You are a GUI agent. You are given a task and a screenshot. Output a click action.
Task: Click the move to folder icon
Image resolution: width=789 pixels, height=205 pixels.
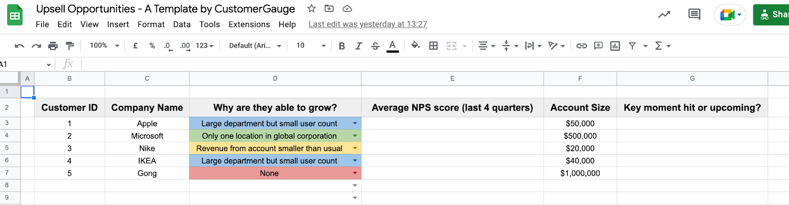tap(329, 8)
